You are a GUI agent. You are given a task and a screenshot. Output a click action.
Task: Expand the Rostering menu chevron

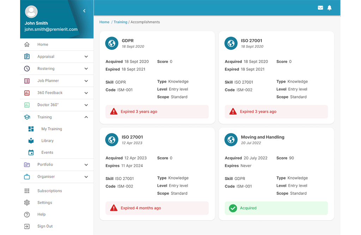coord(86,69)
